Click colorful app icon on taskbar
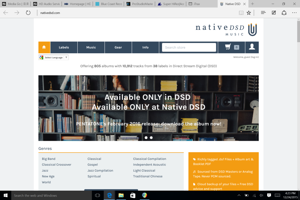Viewport: 300px width, 200px height. tap(145, 195)
